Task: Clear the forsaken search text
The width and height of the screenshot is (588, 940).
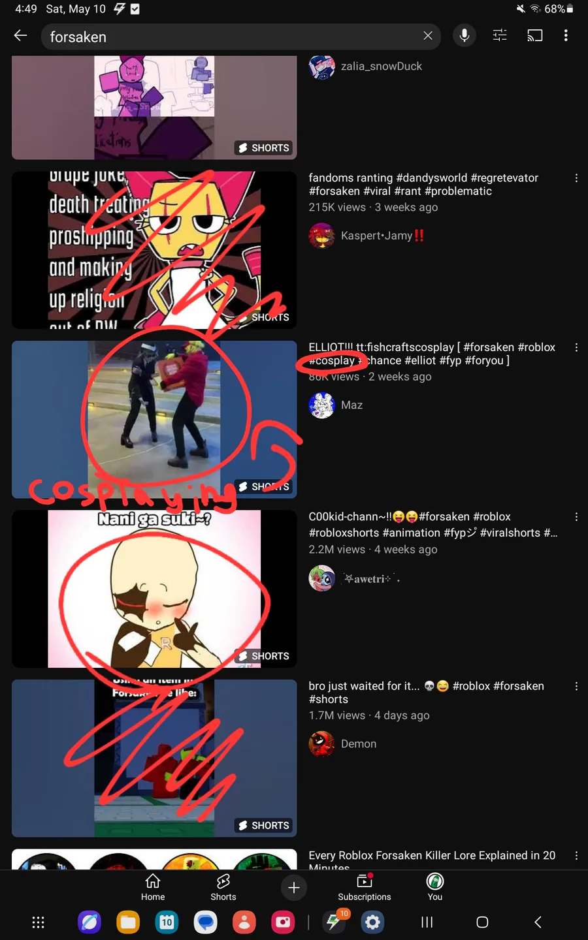Action: [428, 36]
